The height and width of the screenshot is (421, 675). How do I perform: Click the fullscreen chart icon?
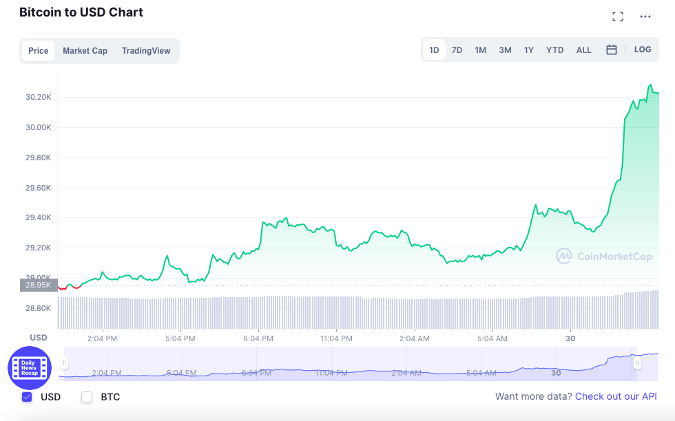(x=618, y=17)
